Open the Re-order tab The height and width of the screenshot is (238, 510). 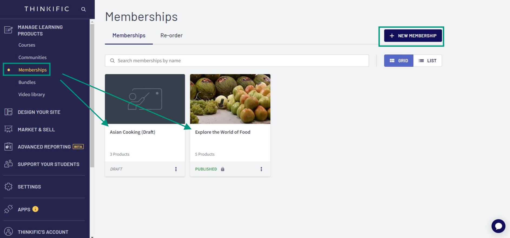tap(171, 35)
